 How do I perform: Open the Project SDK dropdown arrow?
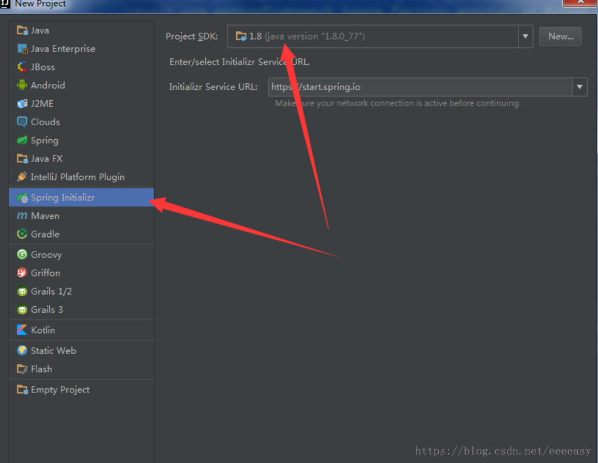525,36
